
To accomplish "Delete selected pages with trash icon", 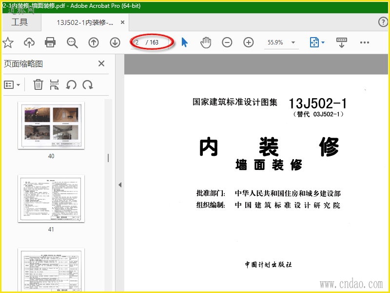I will coord(38,84).
